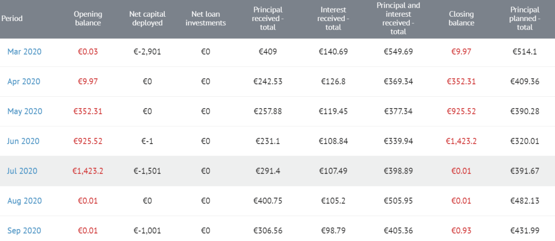Click the Opening balance column header
This screenshot has width=555, height=241.
click(87, 18)
